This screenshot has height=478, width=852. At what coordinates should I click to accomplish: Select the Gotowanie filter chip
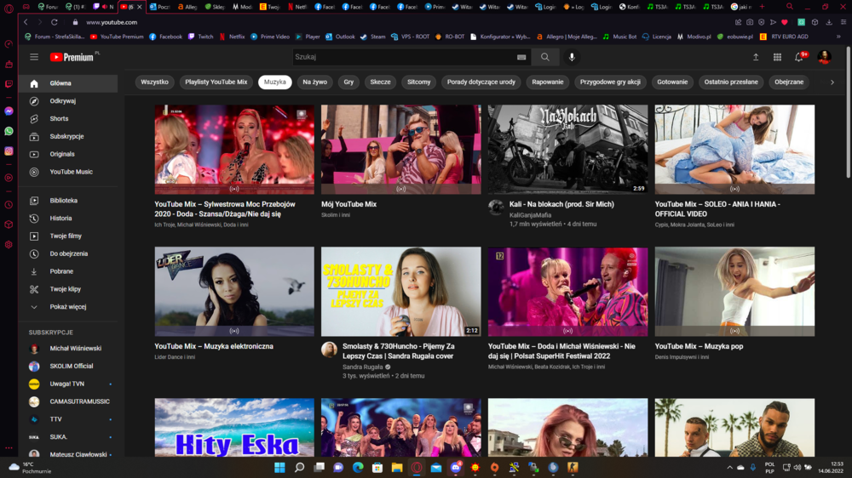(x=672, y=82)
